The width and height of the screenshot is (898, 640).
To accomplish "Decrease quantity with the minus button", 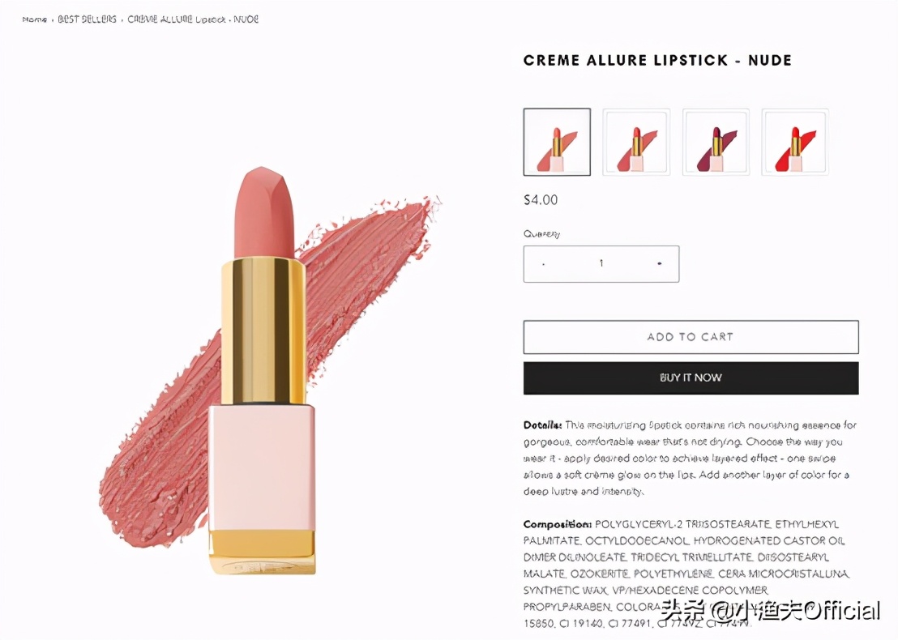I will coord(544,264).
